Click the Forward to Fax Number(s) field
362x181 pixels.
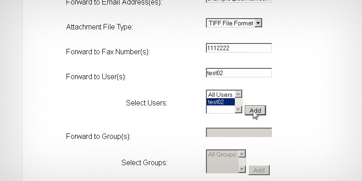[x=238, y=48]
